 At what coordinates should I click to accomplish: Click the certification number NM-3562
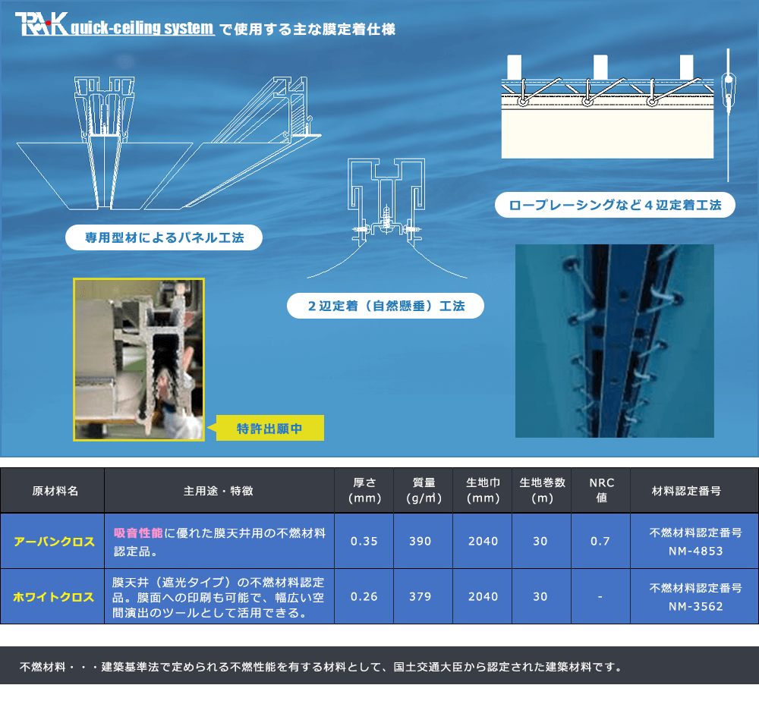click(695, 606)
